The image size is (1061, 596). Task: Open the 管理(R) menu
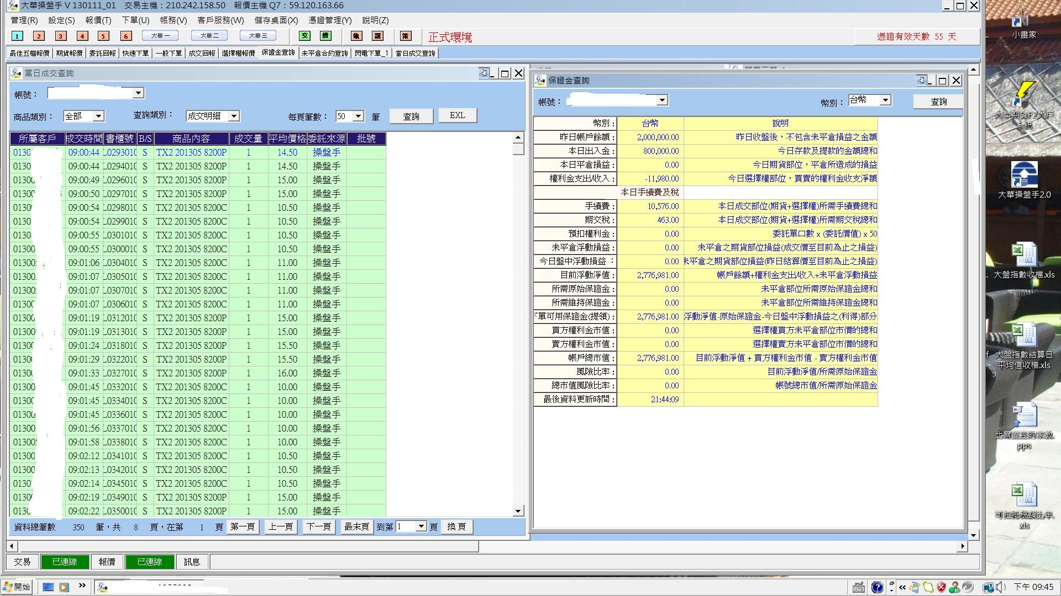[24, 20]
